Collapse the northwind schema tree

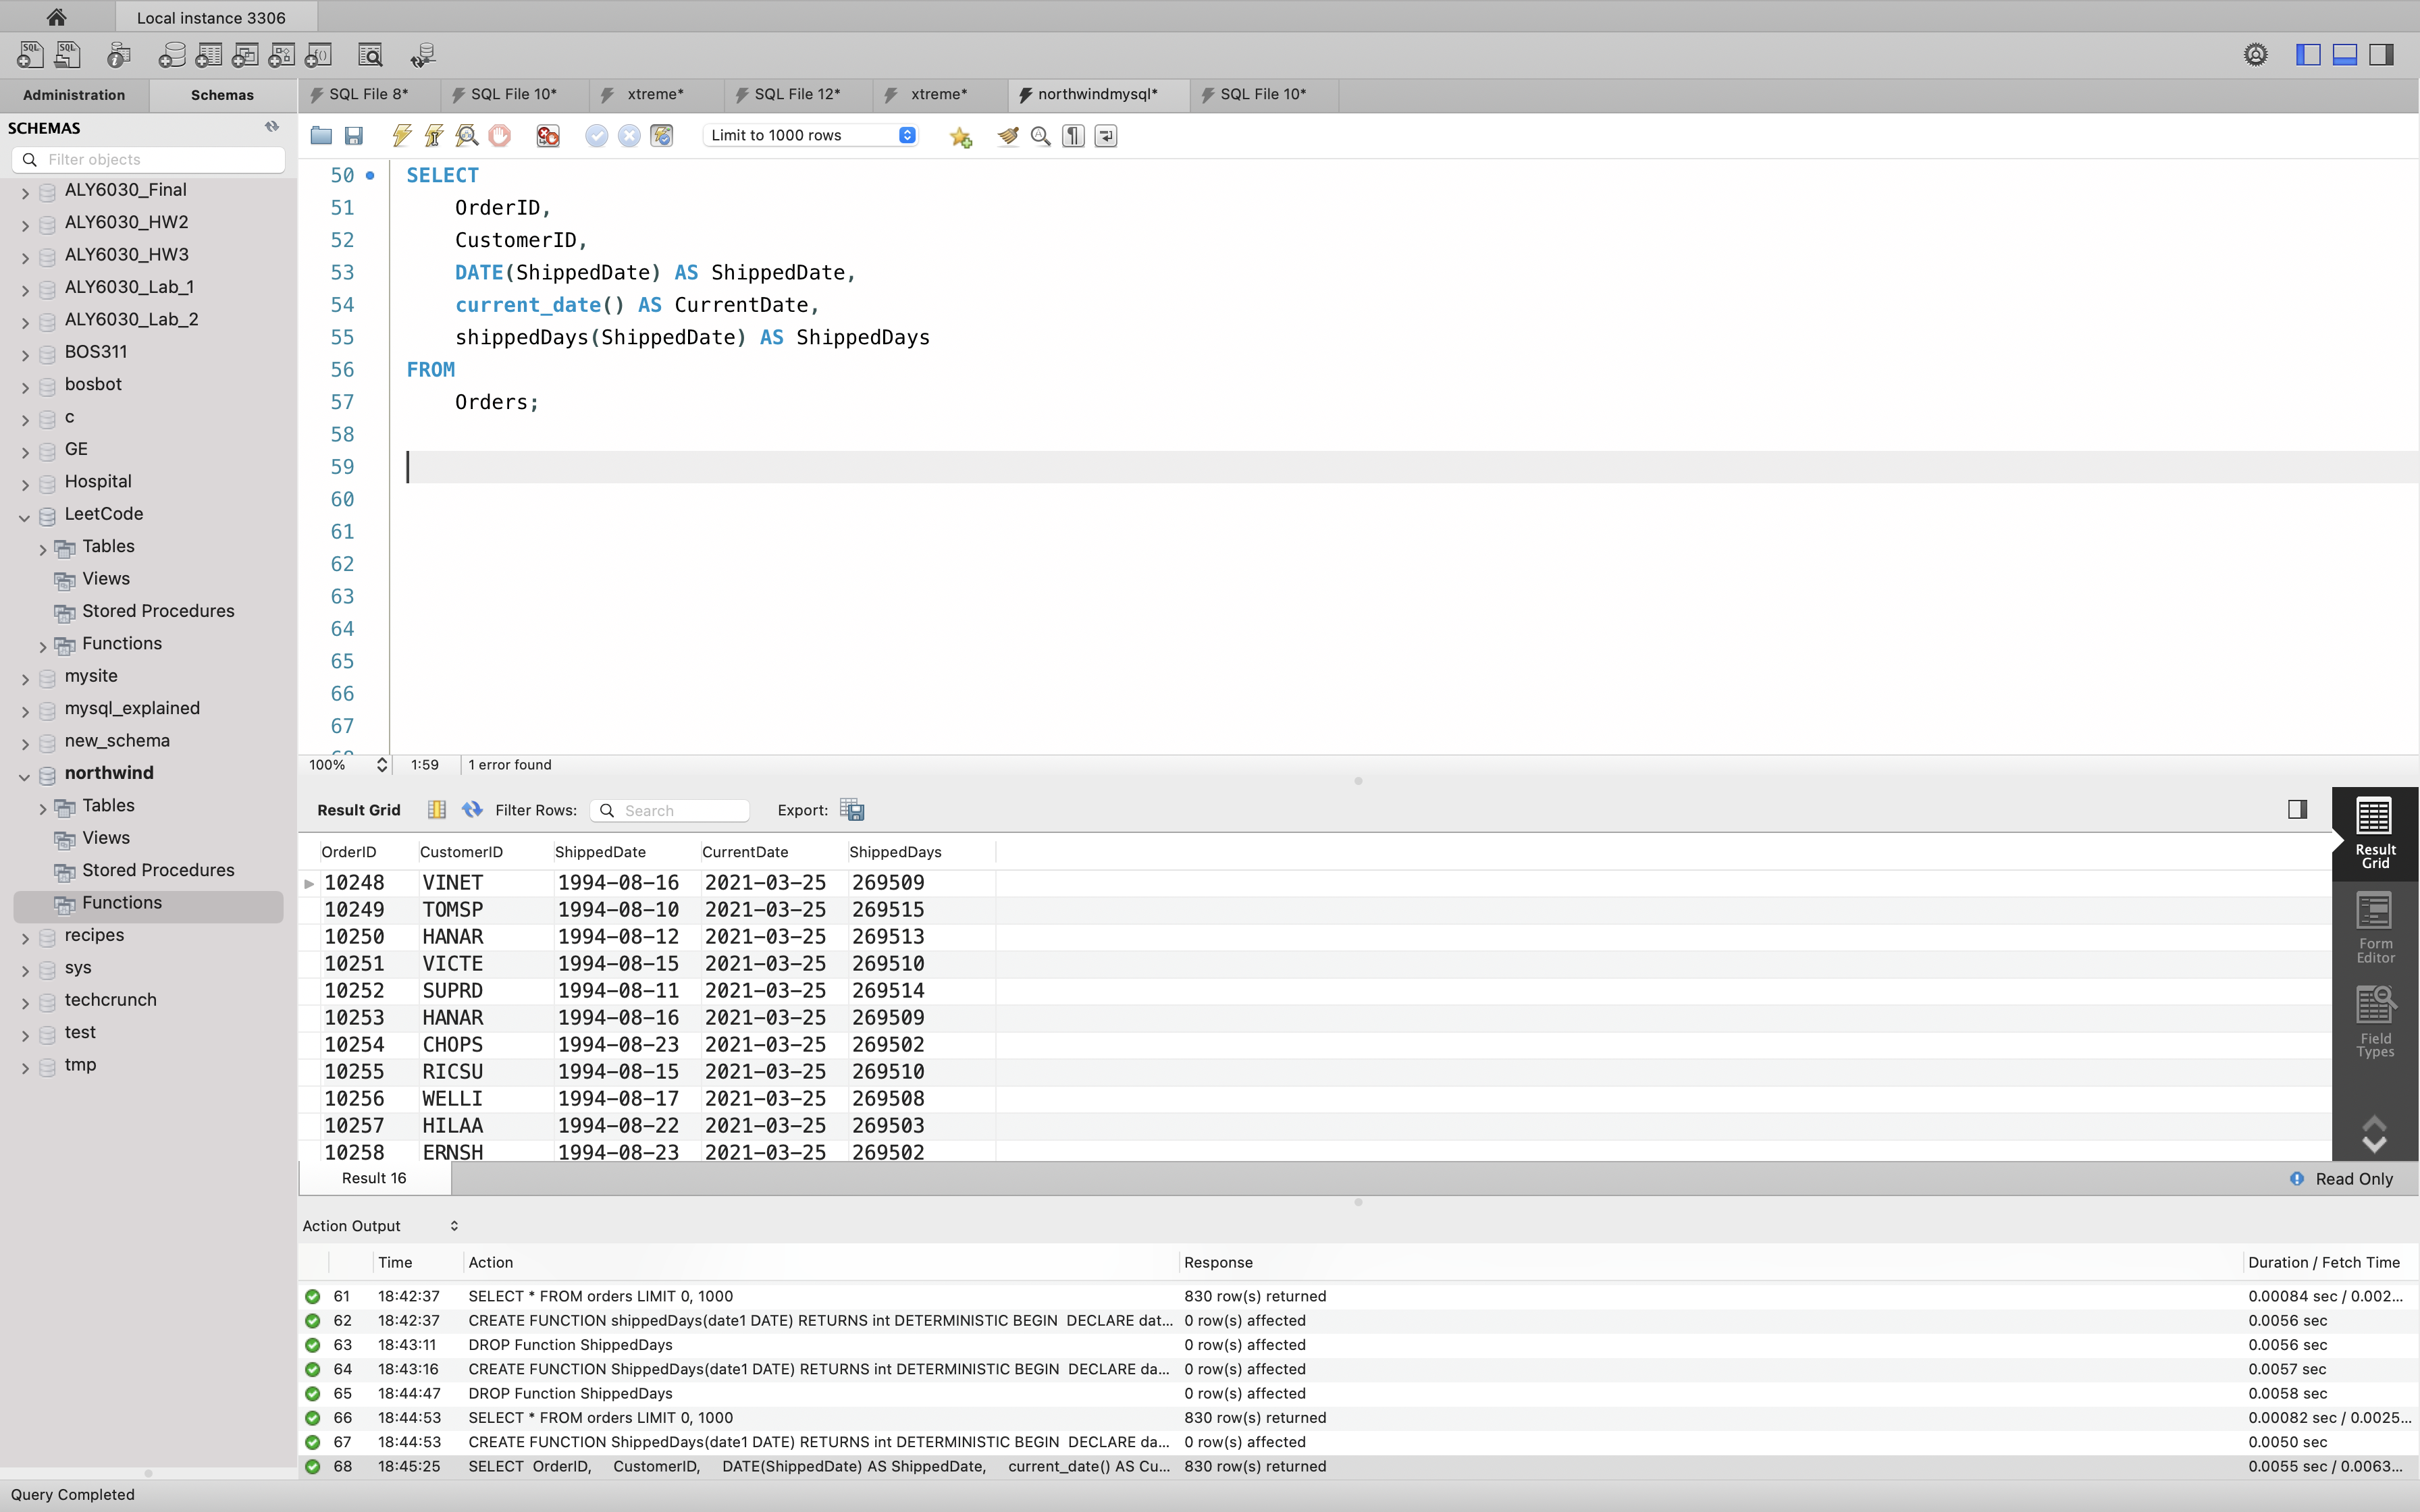coord(24,775)
